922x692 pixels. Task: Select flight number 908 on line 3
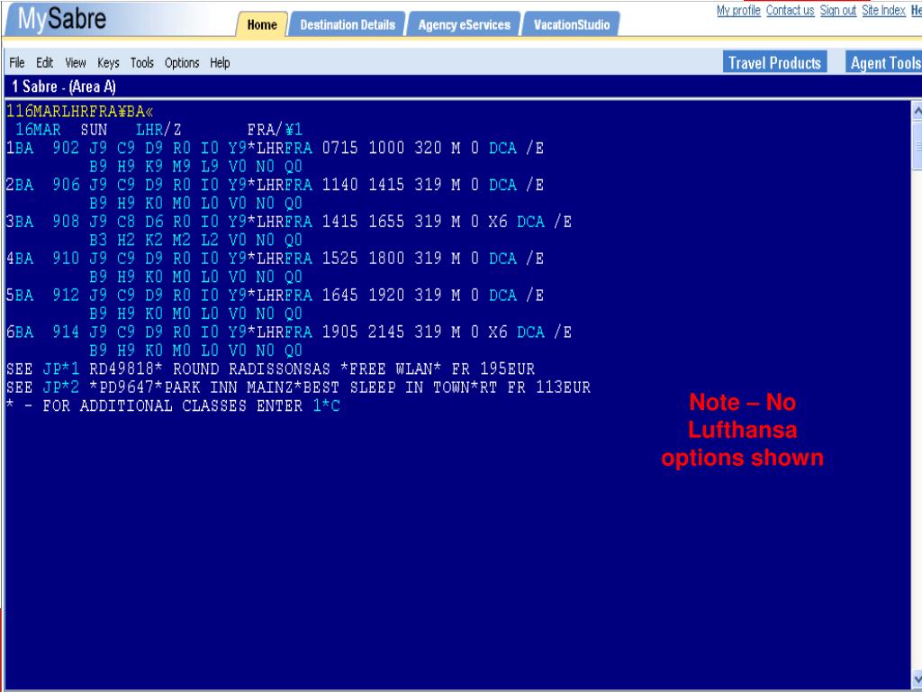(x=65, y=222)
